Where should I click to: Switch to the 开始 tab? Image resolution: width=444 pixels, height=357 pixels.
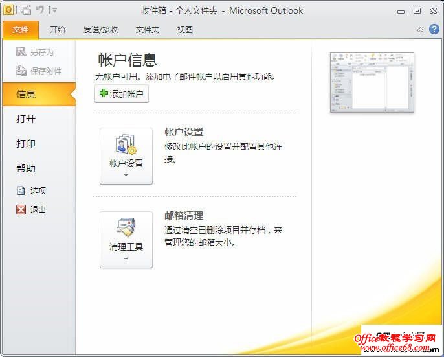pos(57,30)
